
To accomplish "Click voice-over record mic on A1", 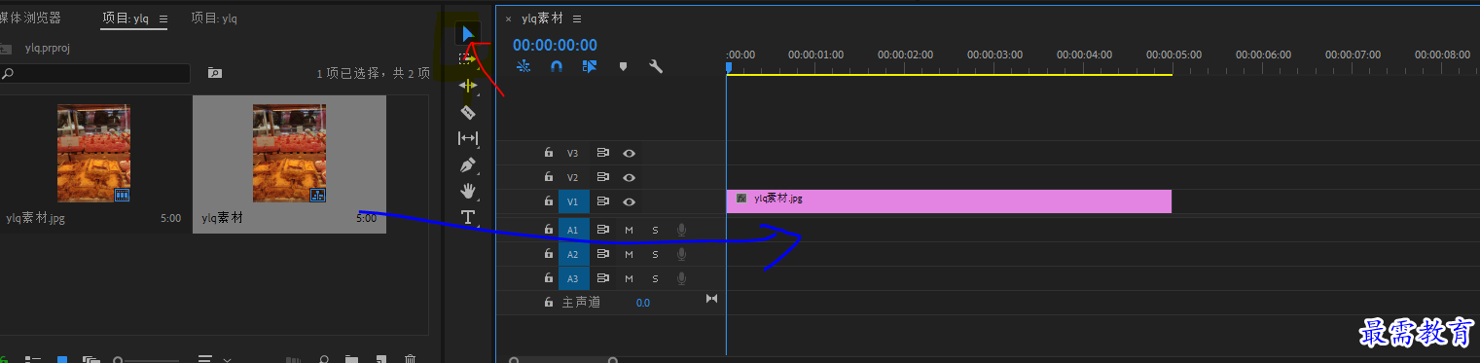I will [681, 230].
